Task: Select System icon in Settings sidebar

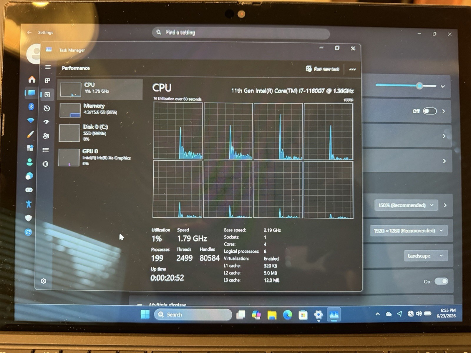Action: (31, 93)
